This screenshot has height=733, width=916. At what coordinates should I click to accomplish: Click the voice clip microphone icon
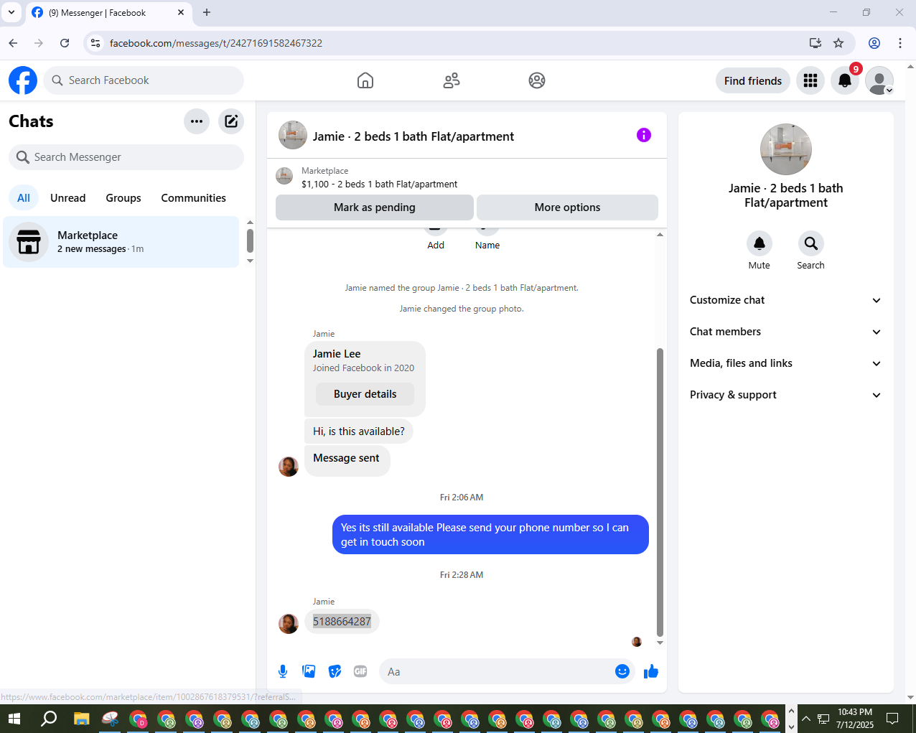coord(283,671)
